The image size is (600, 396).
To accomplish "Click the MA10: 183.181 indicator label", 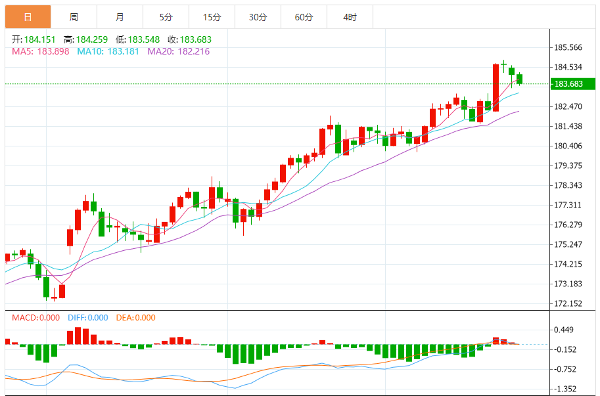I will point(108,51).
